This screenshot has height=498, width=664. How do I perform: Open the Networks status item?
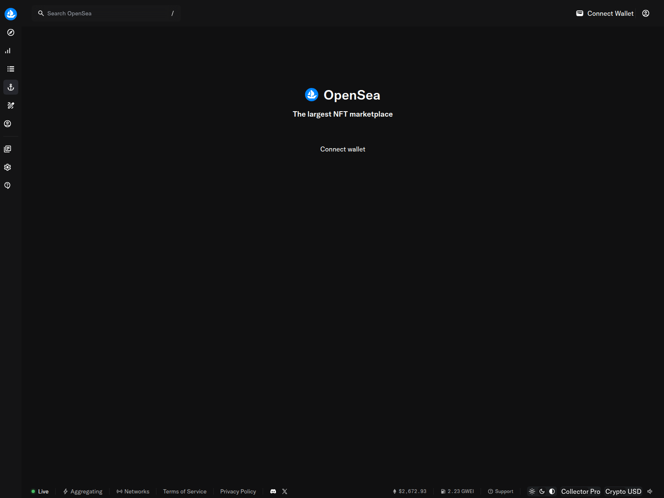click(x=133, y=491)
